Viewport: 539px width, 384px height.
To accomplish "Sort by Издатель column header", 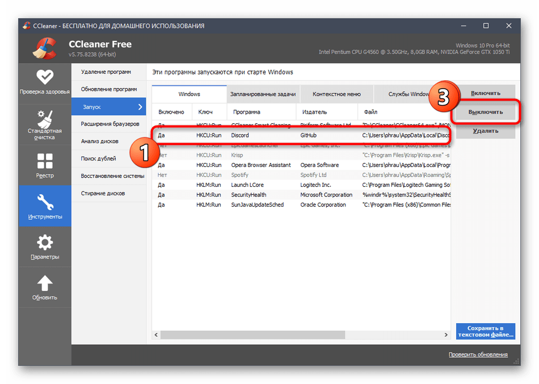I will pos(327,112).
